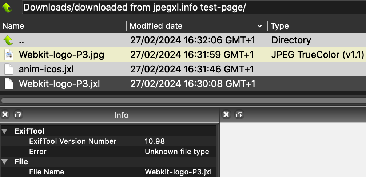This screenshot has width=366, height=177.
Task: Click the green up-folder arrow beside path
Action: pyautogui.click(x=8, y=8)
